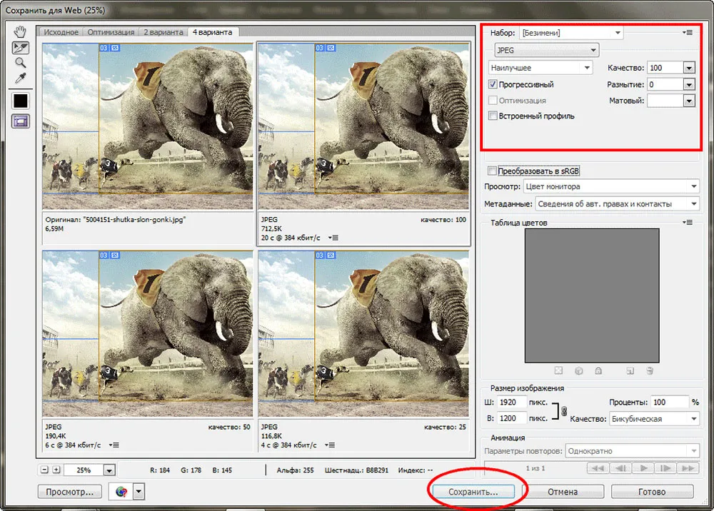
Task: Click the Сохранить... button
Action: [473, 492]
